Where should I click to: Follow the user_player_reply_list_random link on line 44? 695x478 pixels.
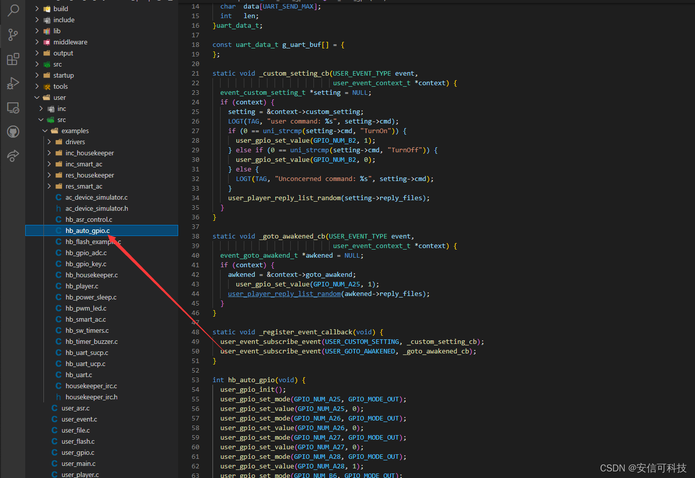pyautogui.click(x=284, y=294)
